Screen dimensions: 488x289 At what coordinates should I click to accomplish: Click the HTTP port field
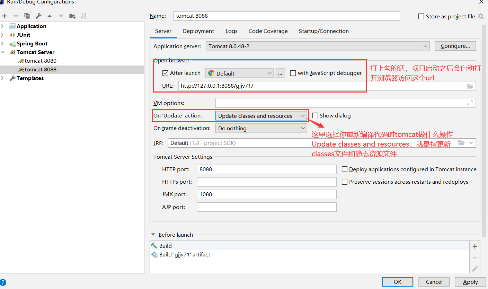(x=267, y=169)
